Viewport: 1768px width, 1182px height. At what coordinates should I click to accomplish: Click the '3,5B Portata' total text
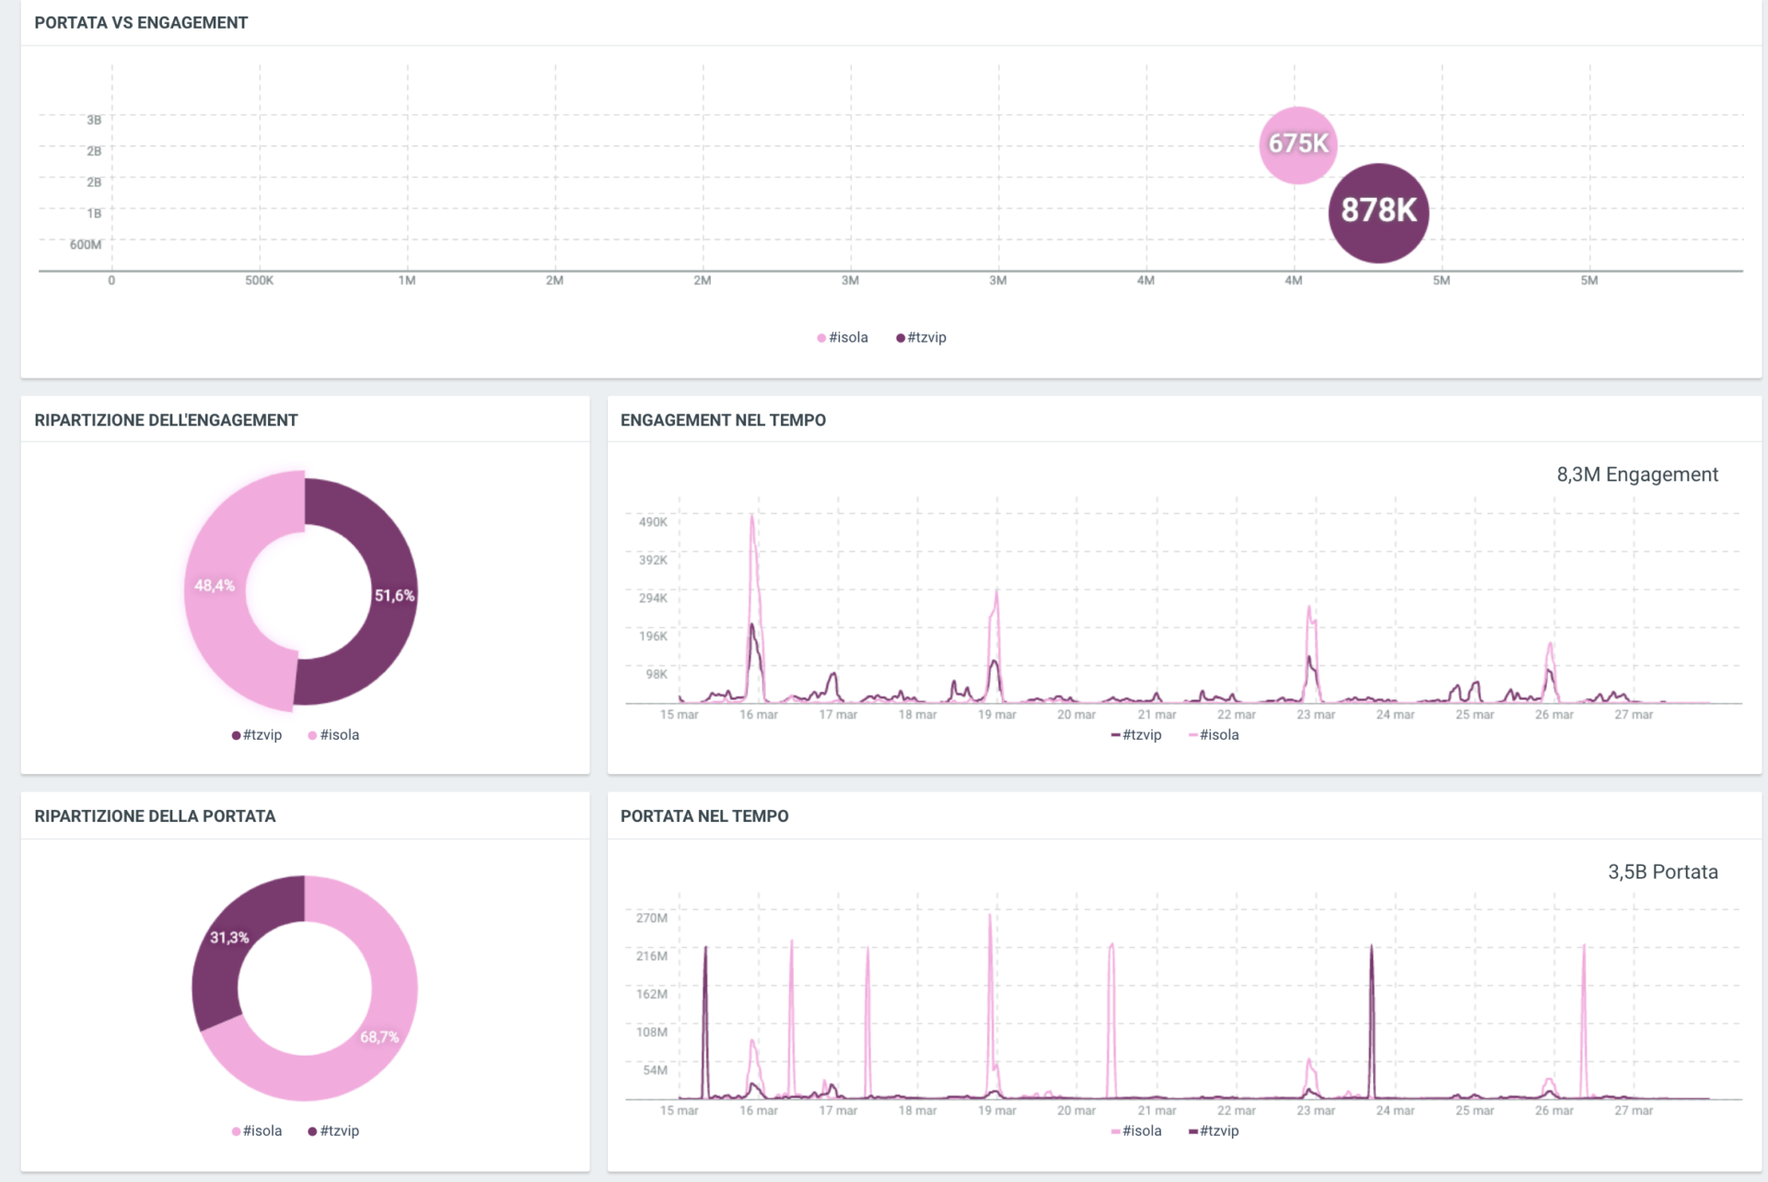tap(1663, 872)
